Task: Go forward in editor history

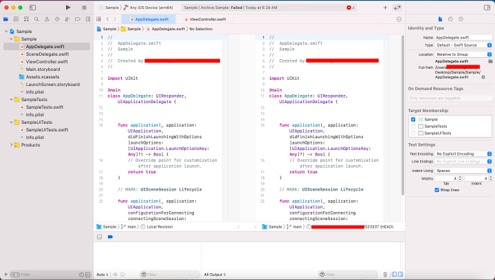Action: (x=115, y=19)
